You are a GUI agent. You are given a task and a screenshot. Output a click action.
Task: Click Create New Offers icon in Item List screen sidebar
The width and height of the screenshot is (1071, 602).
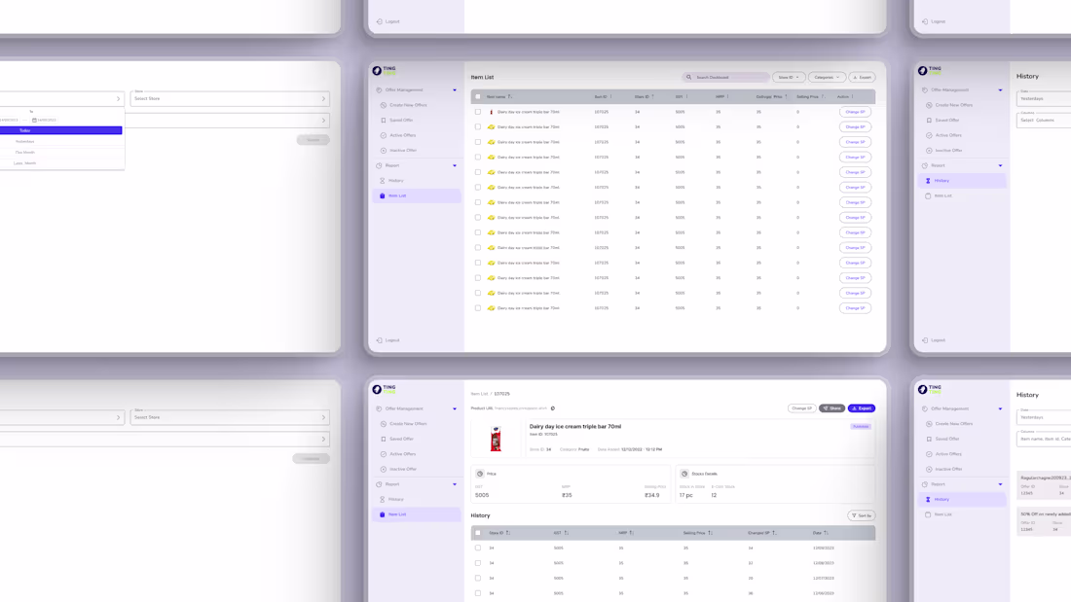coord(384,105)
